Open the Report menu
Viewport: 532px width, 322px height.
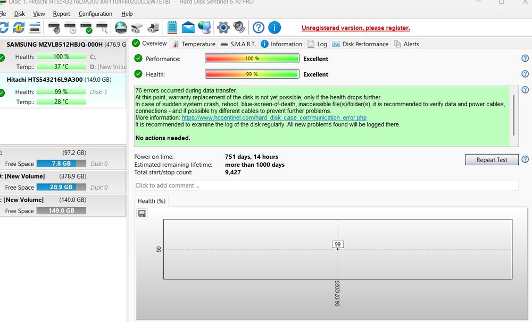pos(61,14)
